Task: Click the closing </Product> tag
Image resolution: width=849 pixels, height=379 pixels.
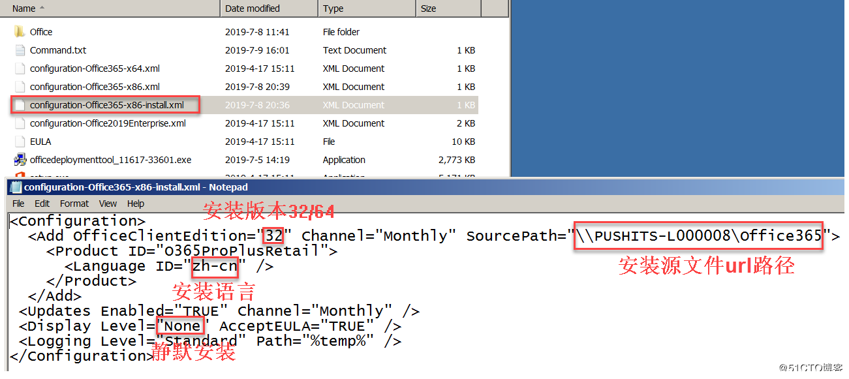Action: [91, 281]
